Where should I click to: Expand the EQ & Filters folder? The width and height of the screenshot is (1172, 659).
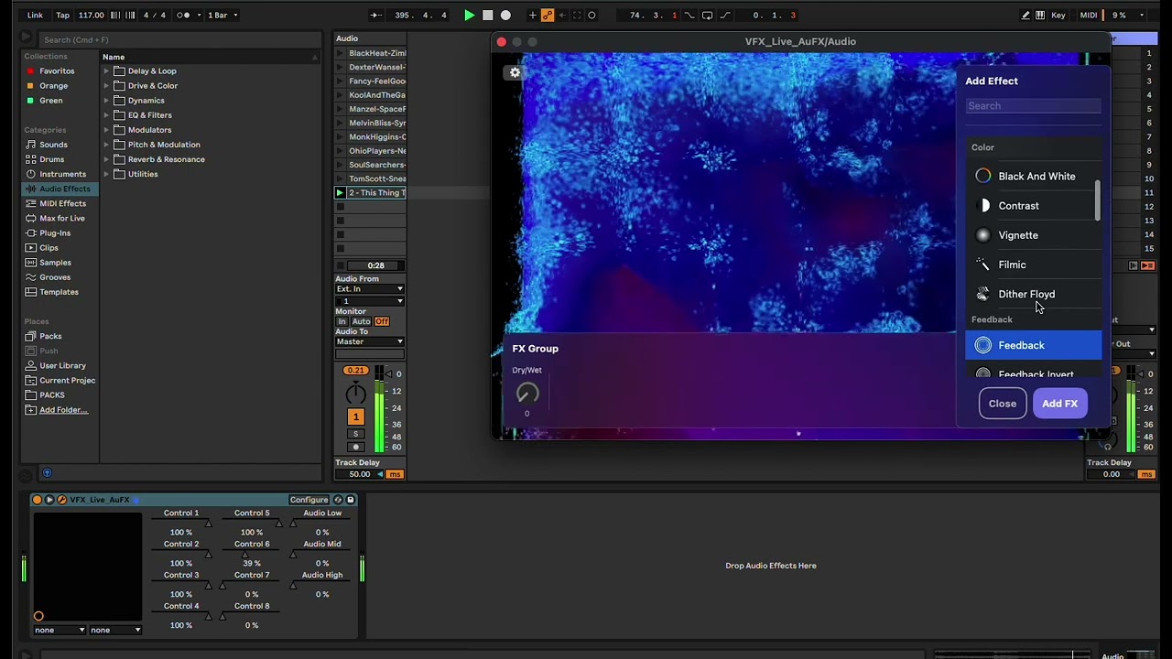coord(106,114)
